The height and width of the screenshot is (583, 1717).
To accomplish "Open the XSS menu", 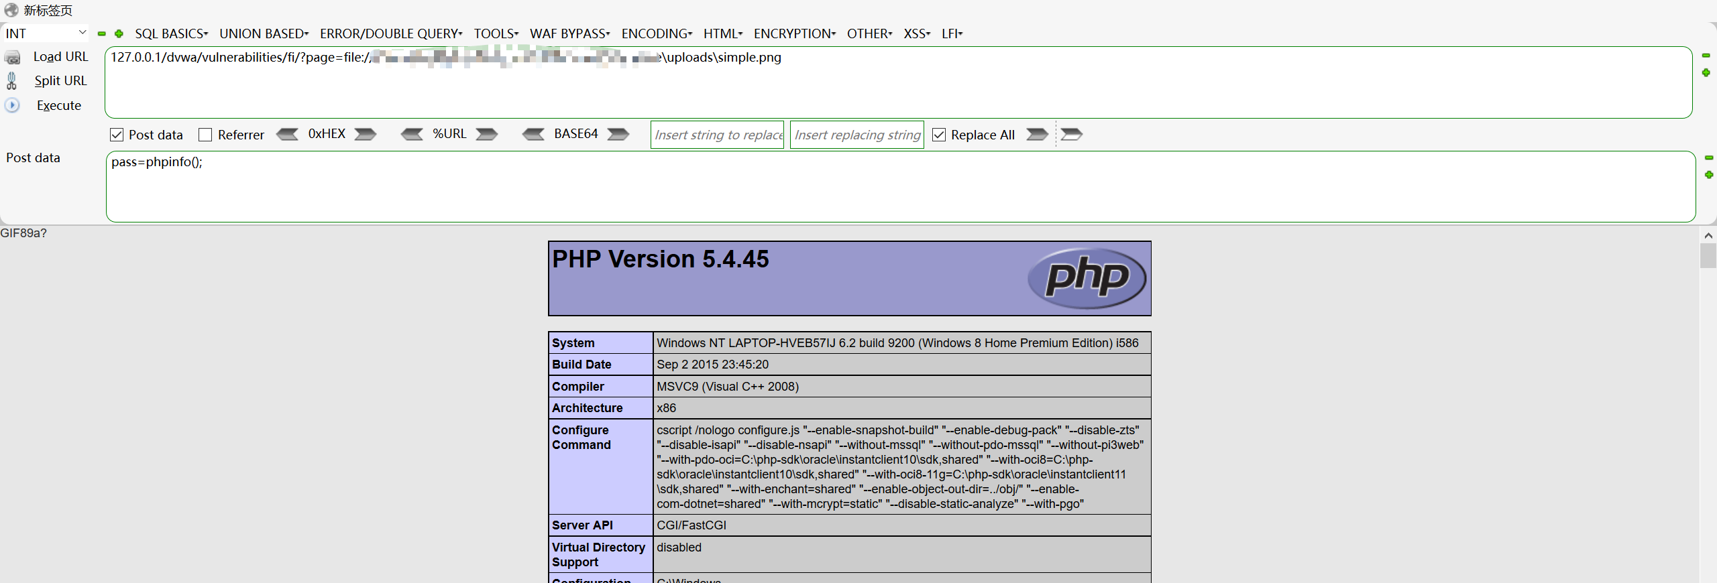I will 916,34.
